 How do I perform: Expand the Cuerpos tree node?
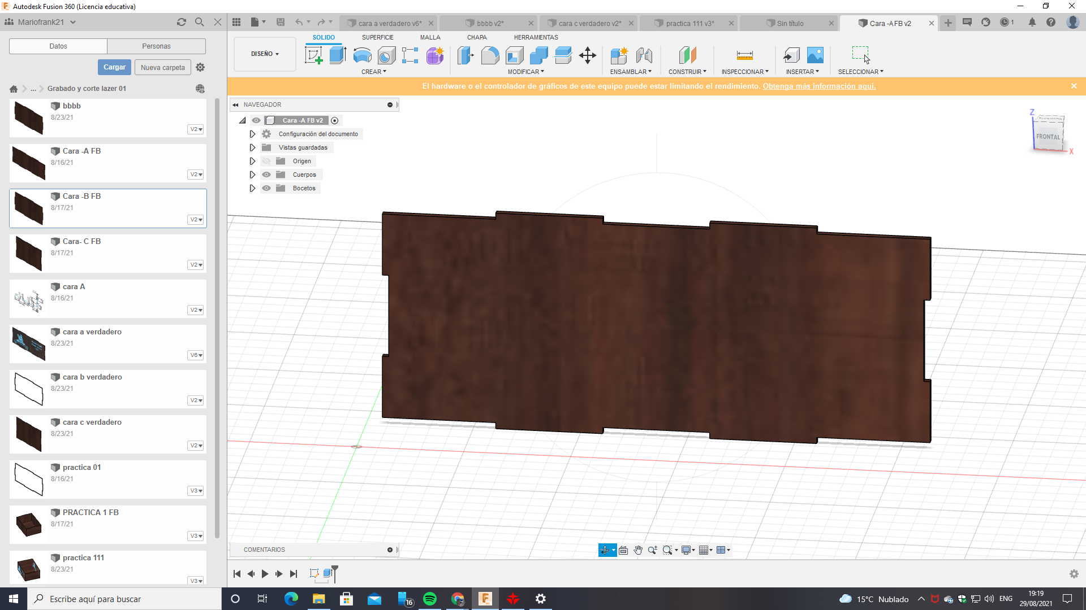click(252, 175)
